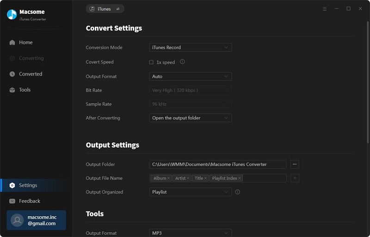
Task: Click empty area of Output File Name field
Action: [264, 178]
